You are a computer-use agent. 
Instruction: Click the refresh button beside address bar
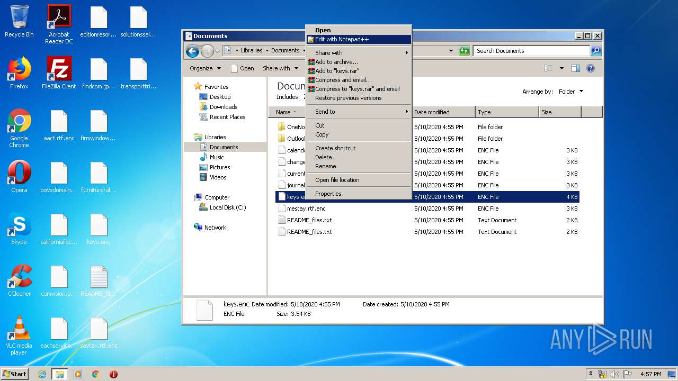pyautogui.click(x=464, y=51)
